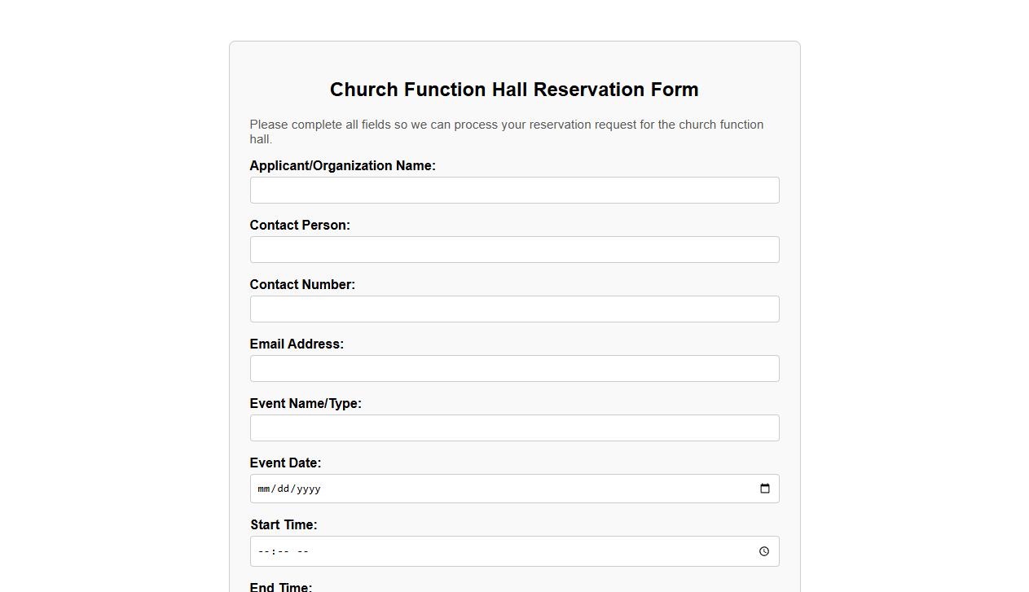Click the Applicant/Organization Name label
Image resolution: width=1029 pixels, height=592 pixels.
click(x=342, y=165)
